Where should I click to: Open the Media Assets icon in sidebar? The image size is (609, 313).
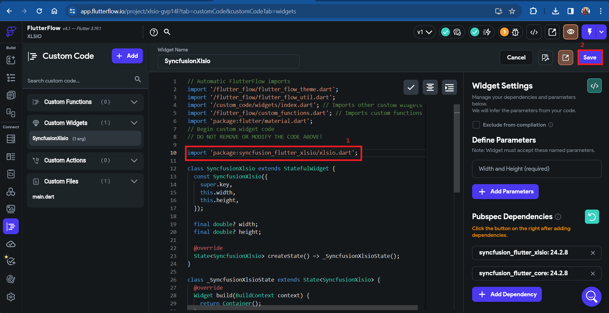[11, 209]
